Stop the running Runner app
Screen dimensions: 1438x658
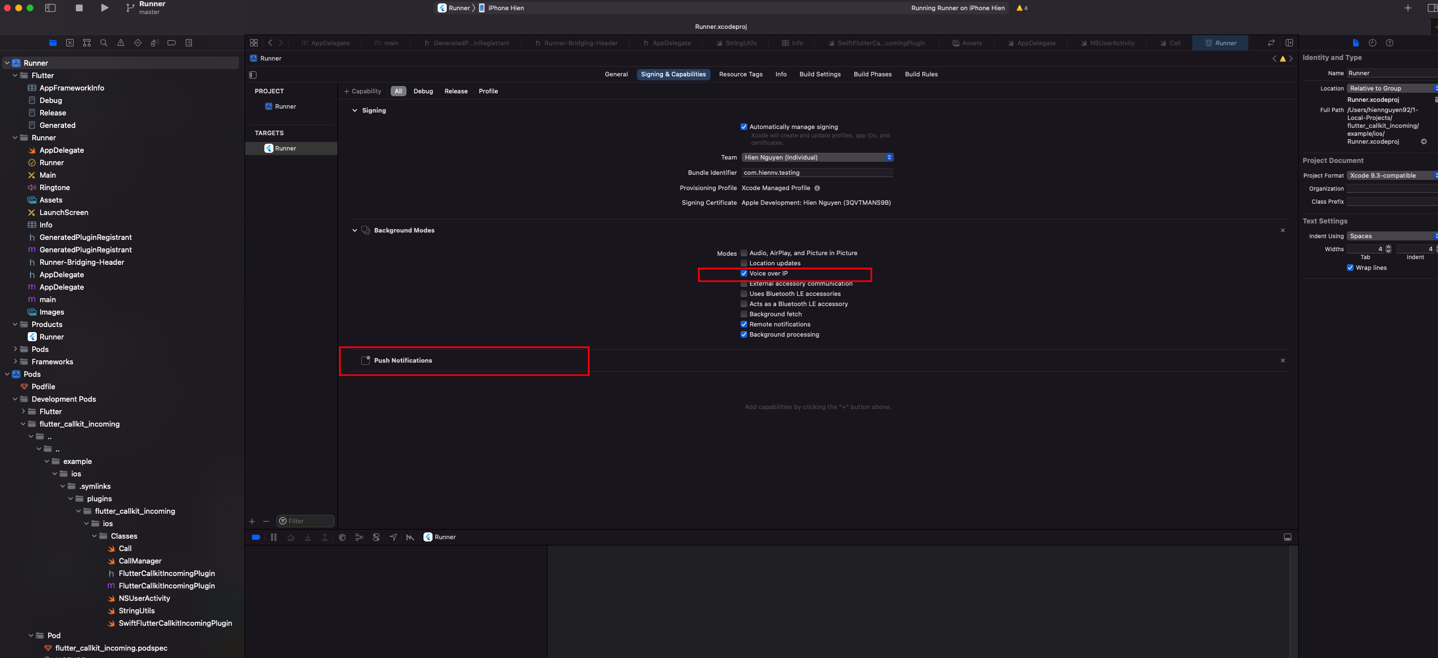[79, 8]
